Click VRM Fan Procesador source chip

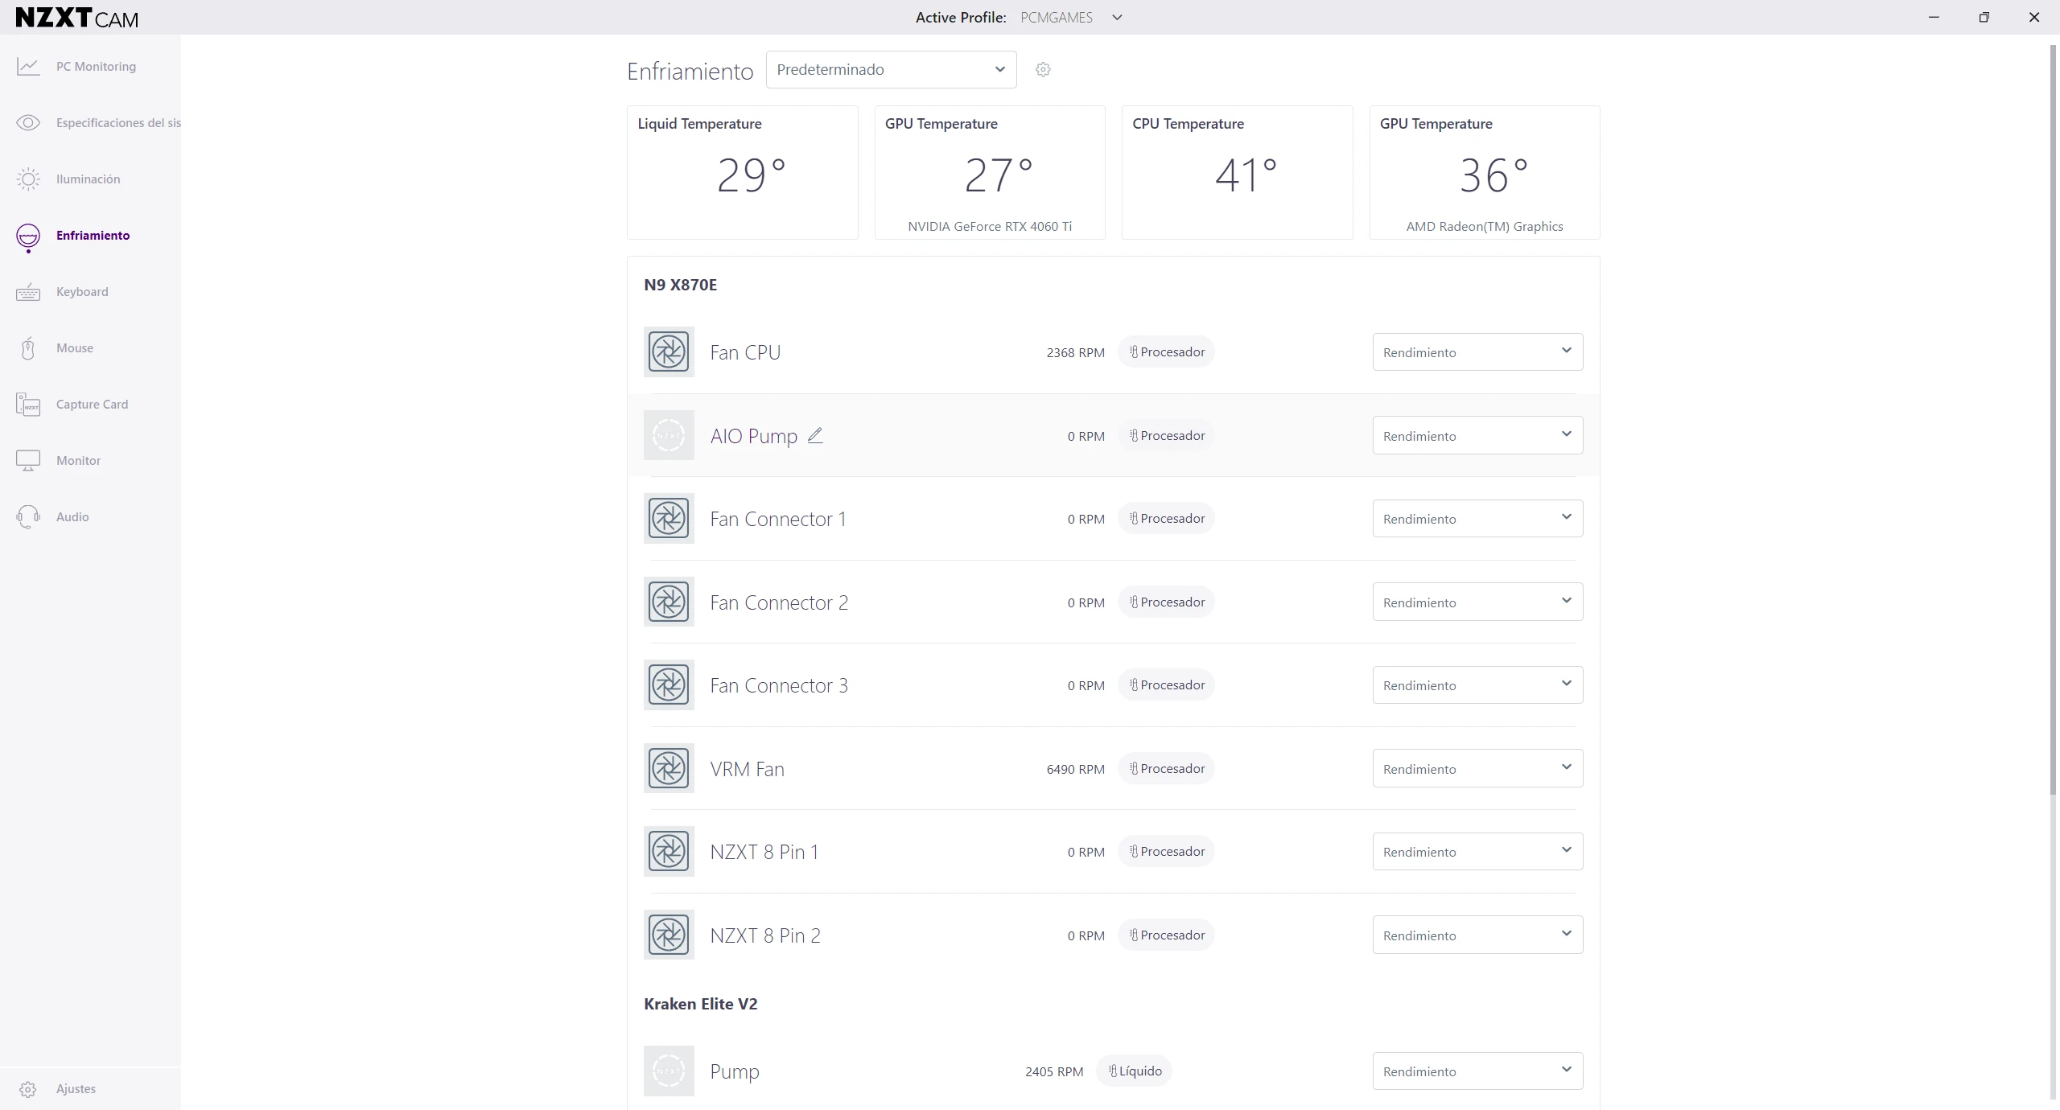(1166, 768)
